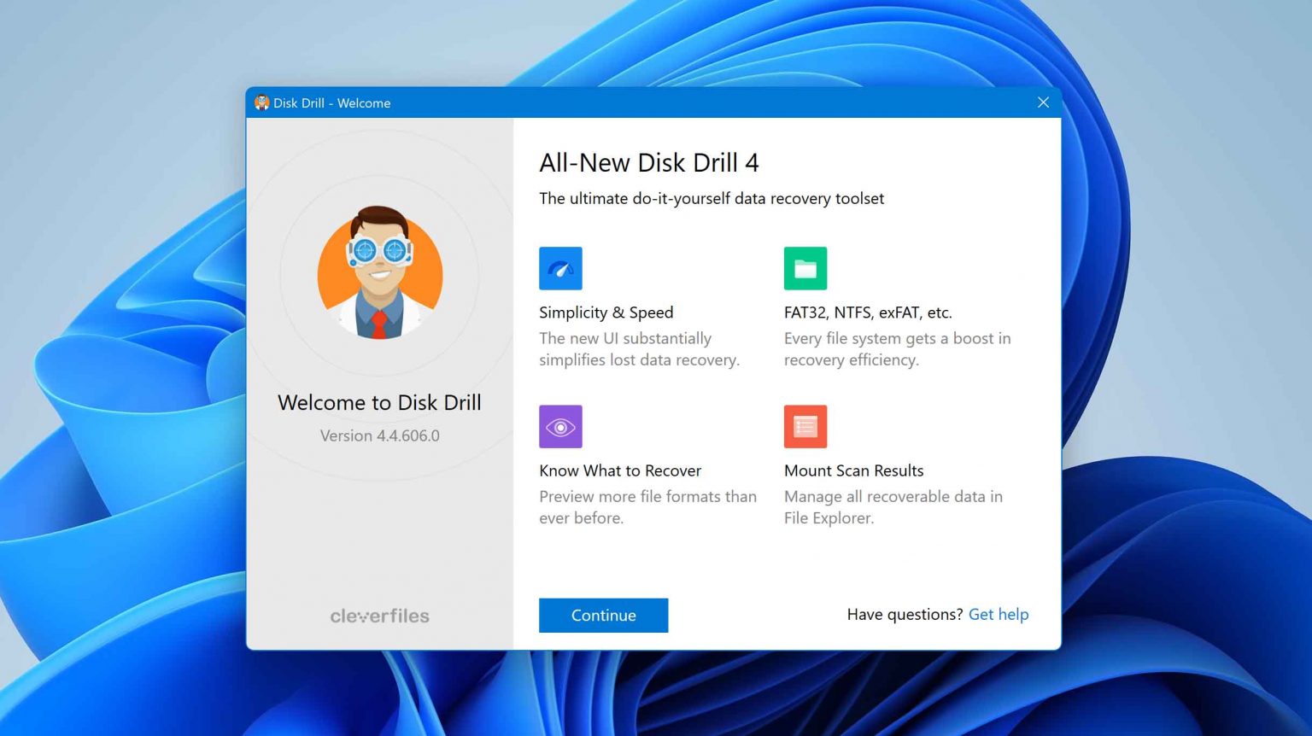Click the 'Manage all recoverable data' description
Screen dimensions: 1312x736
tap(893, 507)
